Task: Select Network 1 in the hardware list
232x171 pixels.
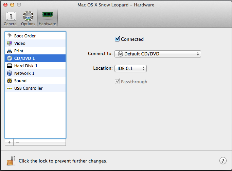Action: 35,73
